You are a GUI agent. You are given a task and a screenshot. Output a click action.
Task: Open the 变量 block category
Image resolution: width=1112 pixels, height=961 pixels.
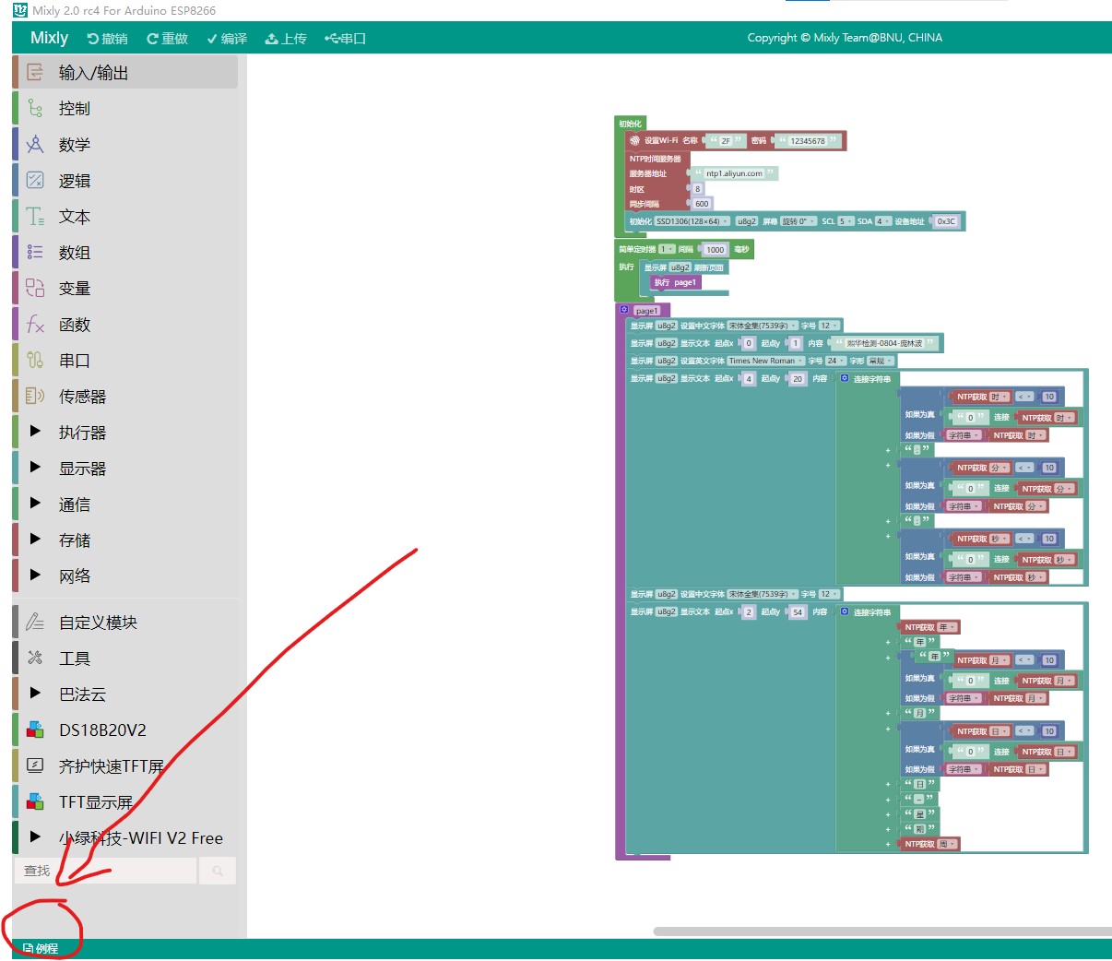point(125,288)
